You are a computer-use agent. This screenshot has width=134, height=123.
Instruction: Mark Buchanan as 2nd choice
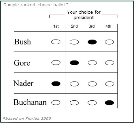click(74, 103)
